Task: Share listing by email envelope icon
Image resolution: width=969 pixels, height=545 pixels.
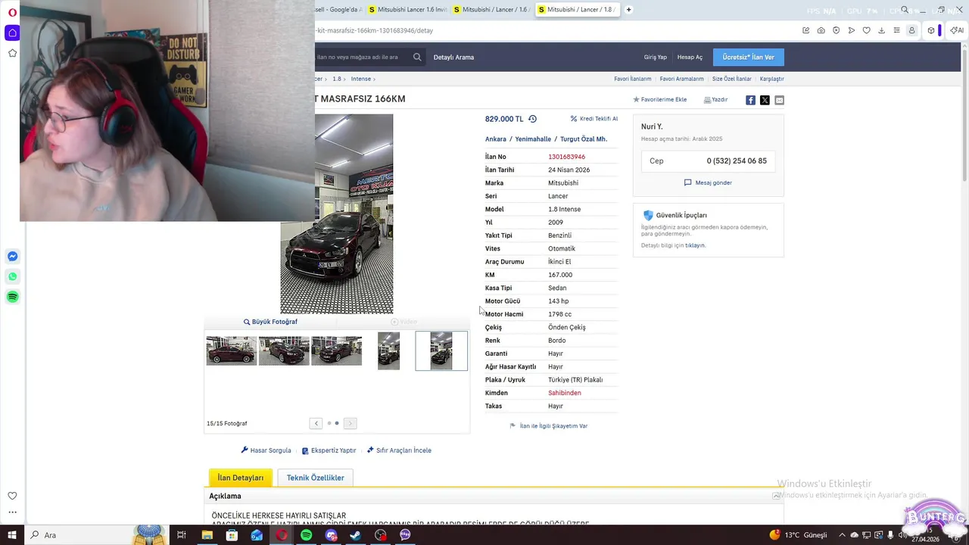Action: point(779,100)
